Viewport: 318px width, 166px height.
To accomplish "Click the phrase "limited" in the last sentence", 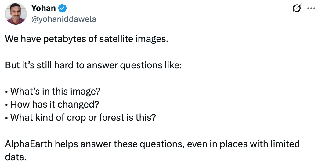I will (281, 144).
